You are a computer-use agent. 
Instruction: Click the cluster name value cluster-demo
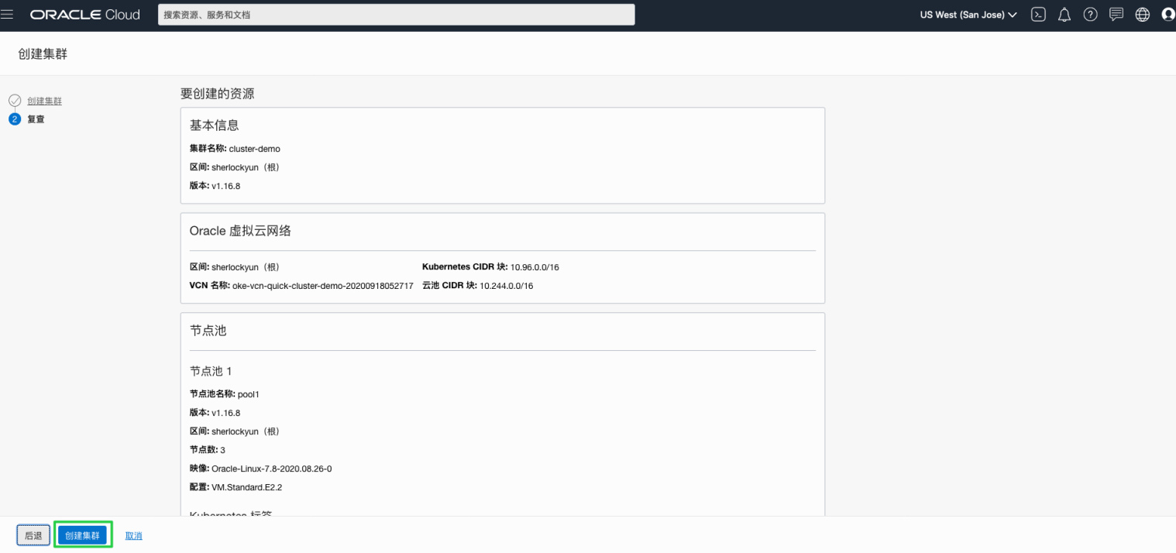[x=255, y=149]
